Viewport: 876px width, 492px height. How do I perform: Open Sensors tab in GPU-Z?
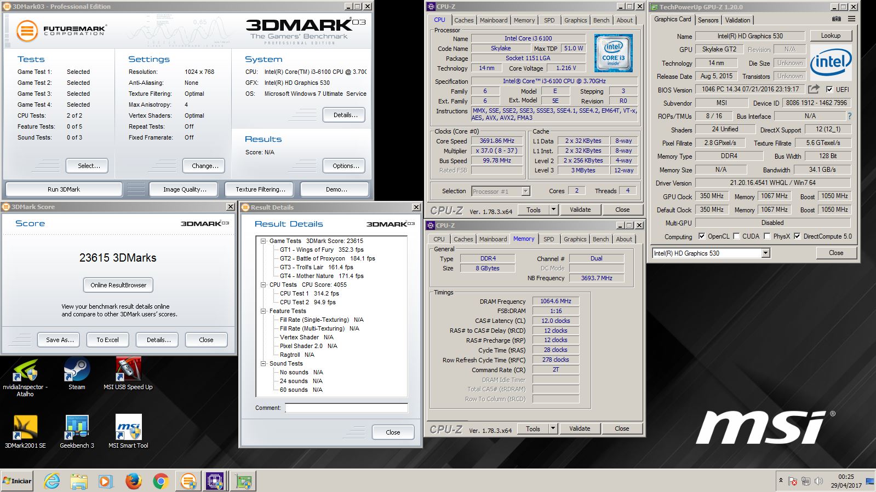click(x=708, y=20)
